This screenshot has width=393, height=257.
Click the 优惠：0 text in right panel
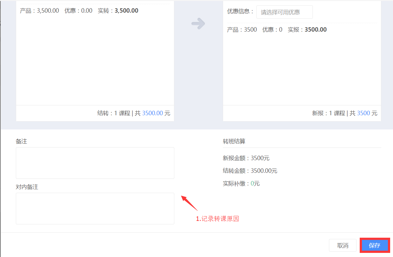point(272,29)
